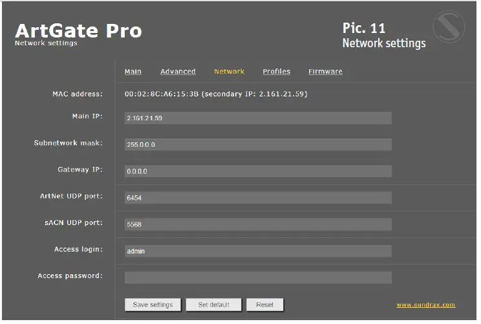The height and width of the screenshot is (324, 481).
Task: Click the sACN UDP port field
Action: click(x=258, y=224)
